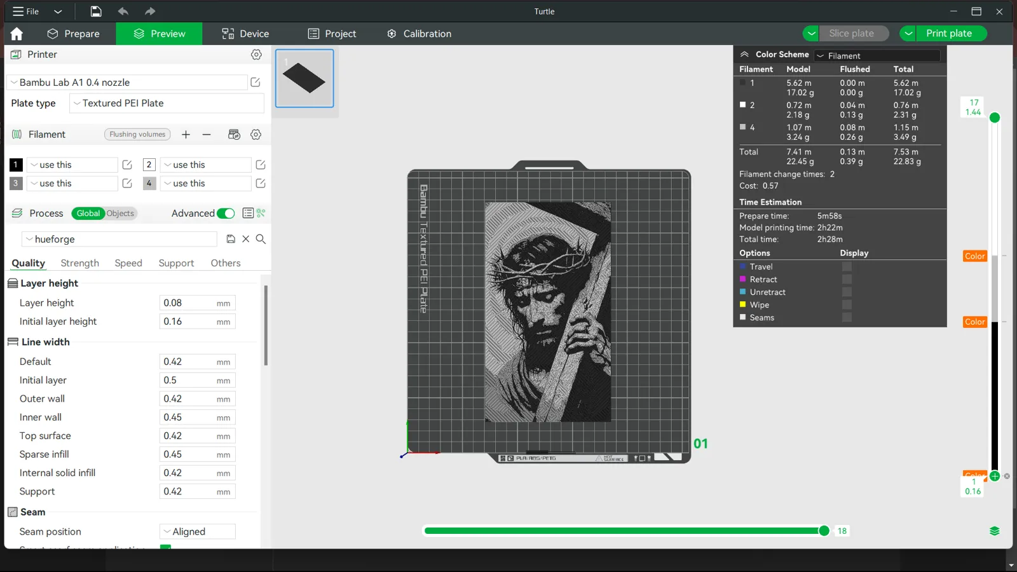Move the horizontal move progress slider handle
This screenshot has height=572, width=1017.
824,531
